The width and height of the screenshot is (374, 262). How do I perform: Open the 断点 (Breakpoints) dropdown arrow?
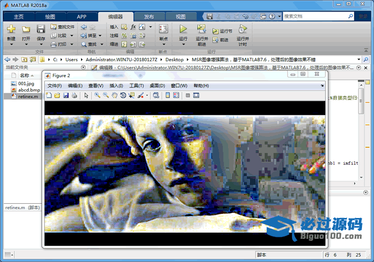coord(164,45)
